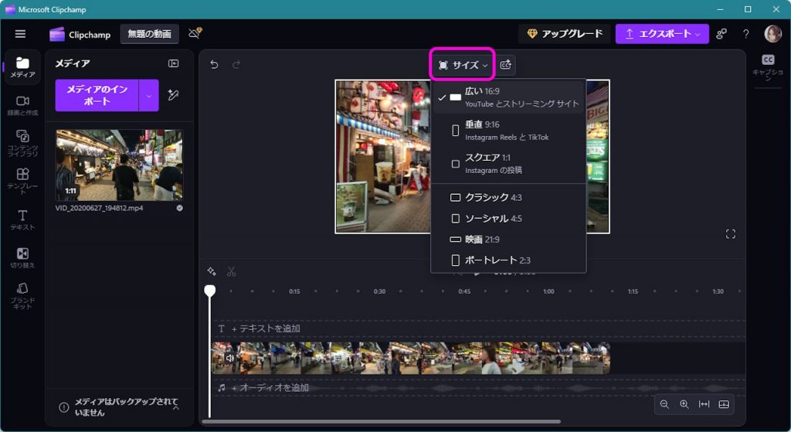This screenshot has height=432, width=791.
Task: Open the キャプション captions panel
Action: [x=768, y=67]
